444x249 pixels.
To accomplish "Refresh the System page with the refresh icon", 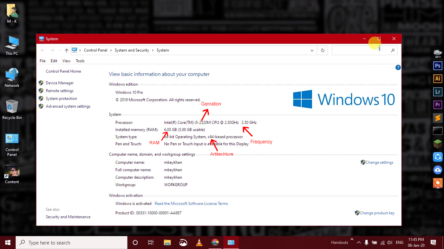I will tap(322, 50).
